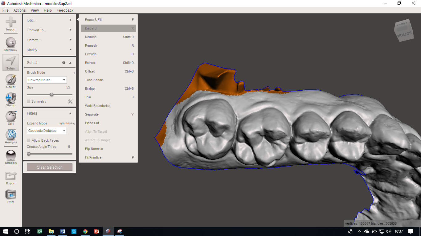Image resolution: width=421 pixels, height=236 pixels.
Task: Switch to Word in the taskbar
Action: coord(63,231)
